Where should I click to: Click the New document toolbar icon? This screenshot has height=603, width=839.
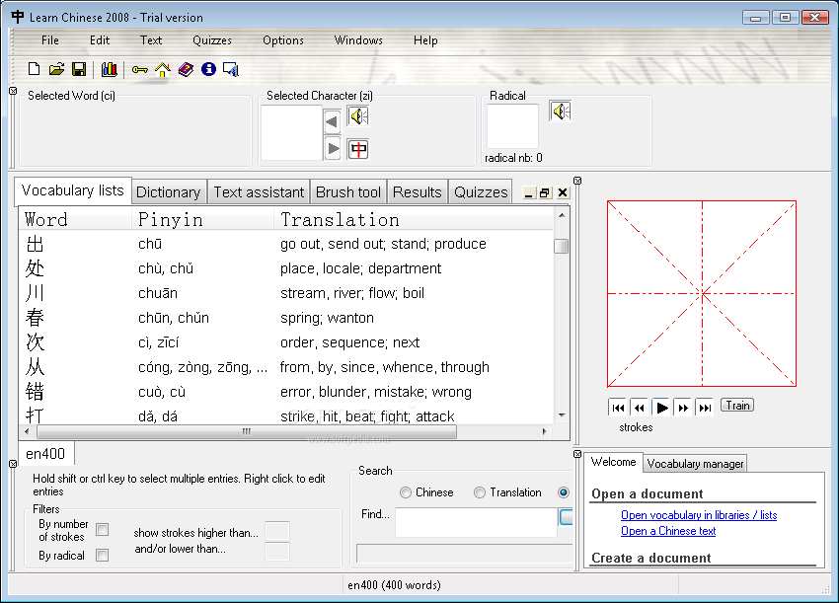click(34, 69)
